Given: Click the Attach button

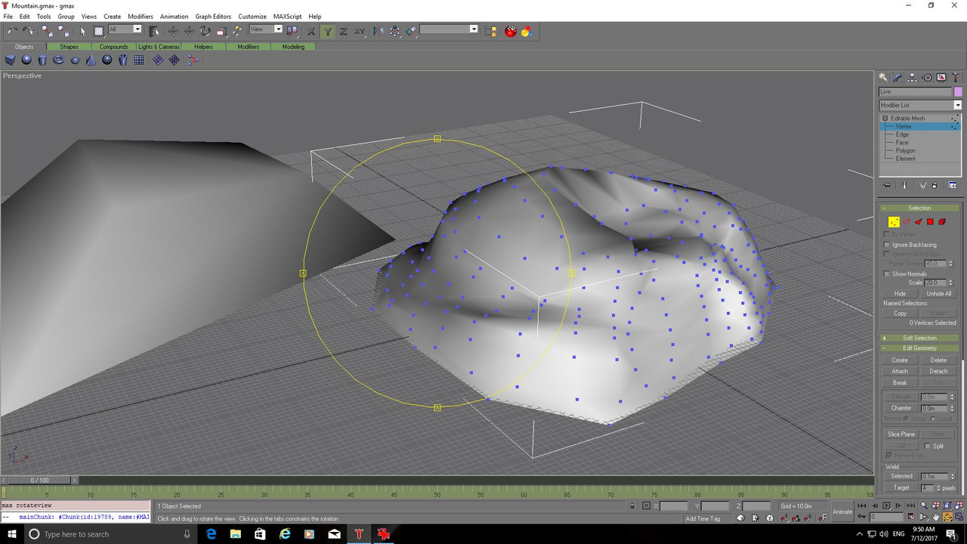Looking at the screenshot, I should (900, 371).
